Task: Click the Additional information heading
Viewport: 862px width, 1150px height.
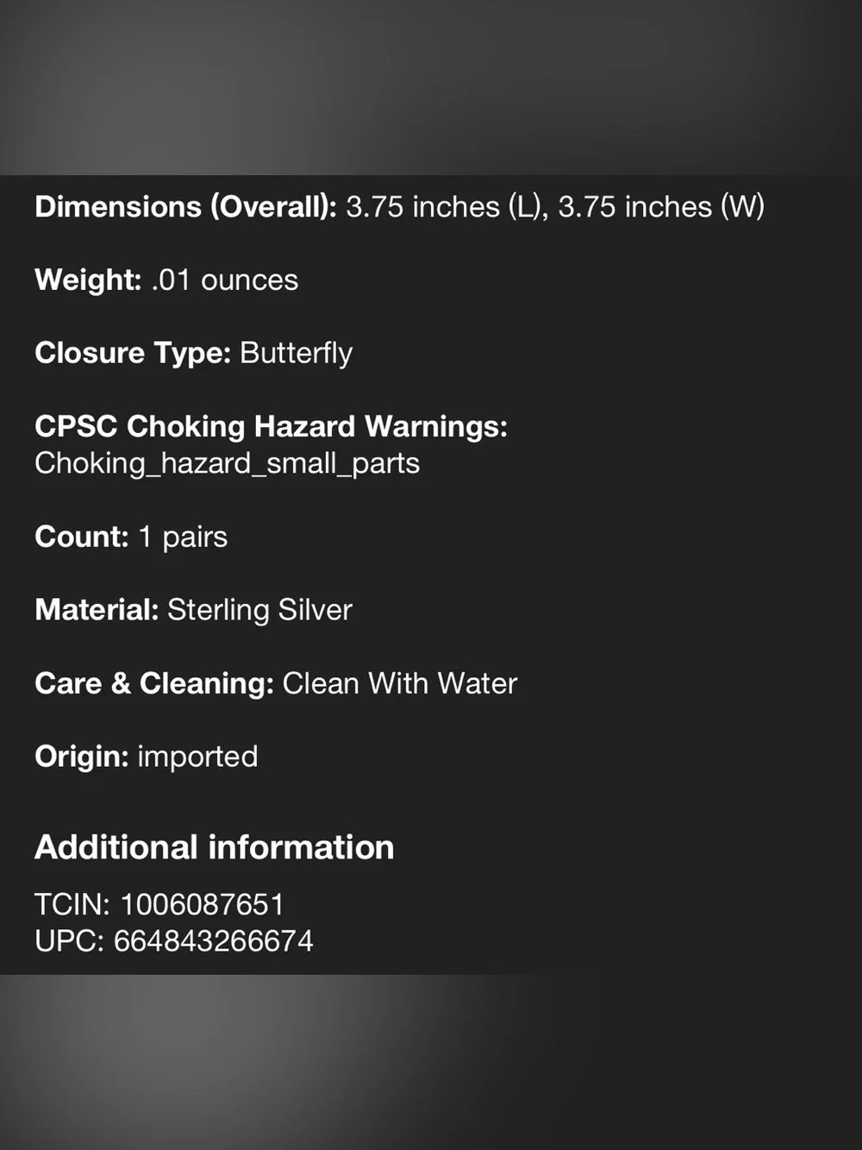Action: click(x=215, y=847)
